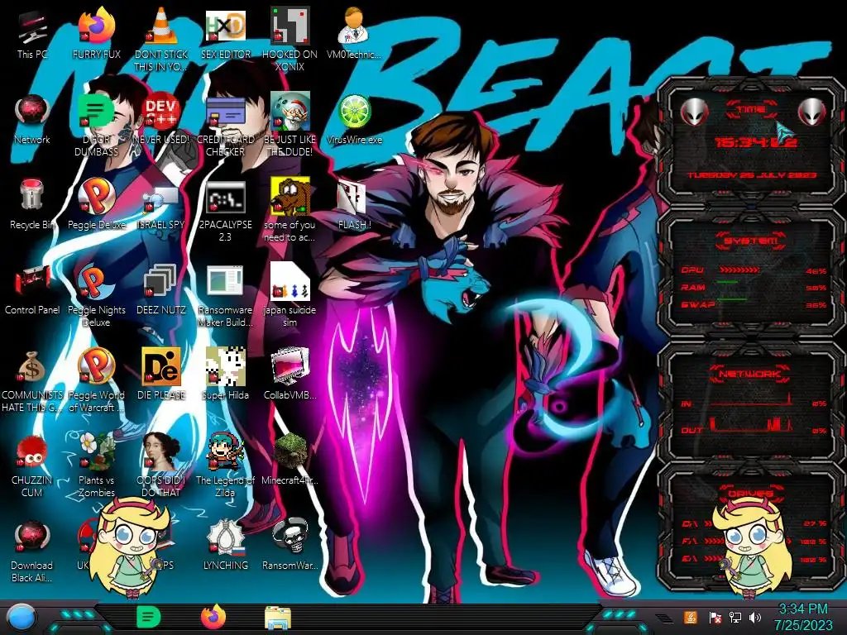Viewport: 847px width, 635px height.
Task: Click the NETWORK header in the widget
Action: click(x=750, y=374)
